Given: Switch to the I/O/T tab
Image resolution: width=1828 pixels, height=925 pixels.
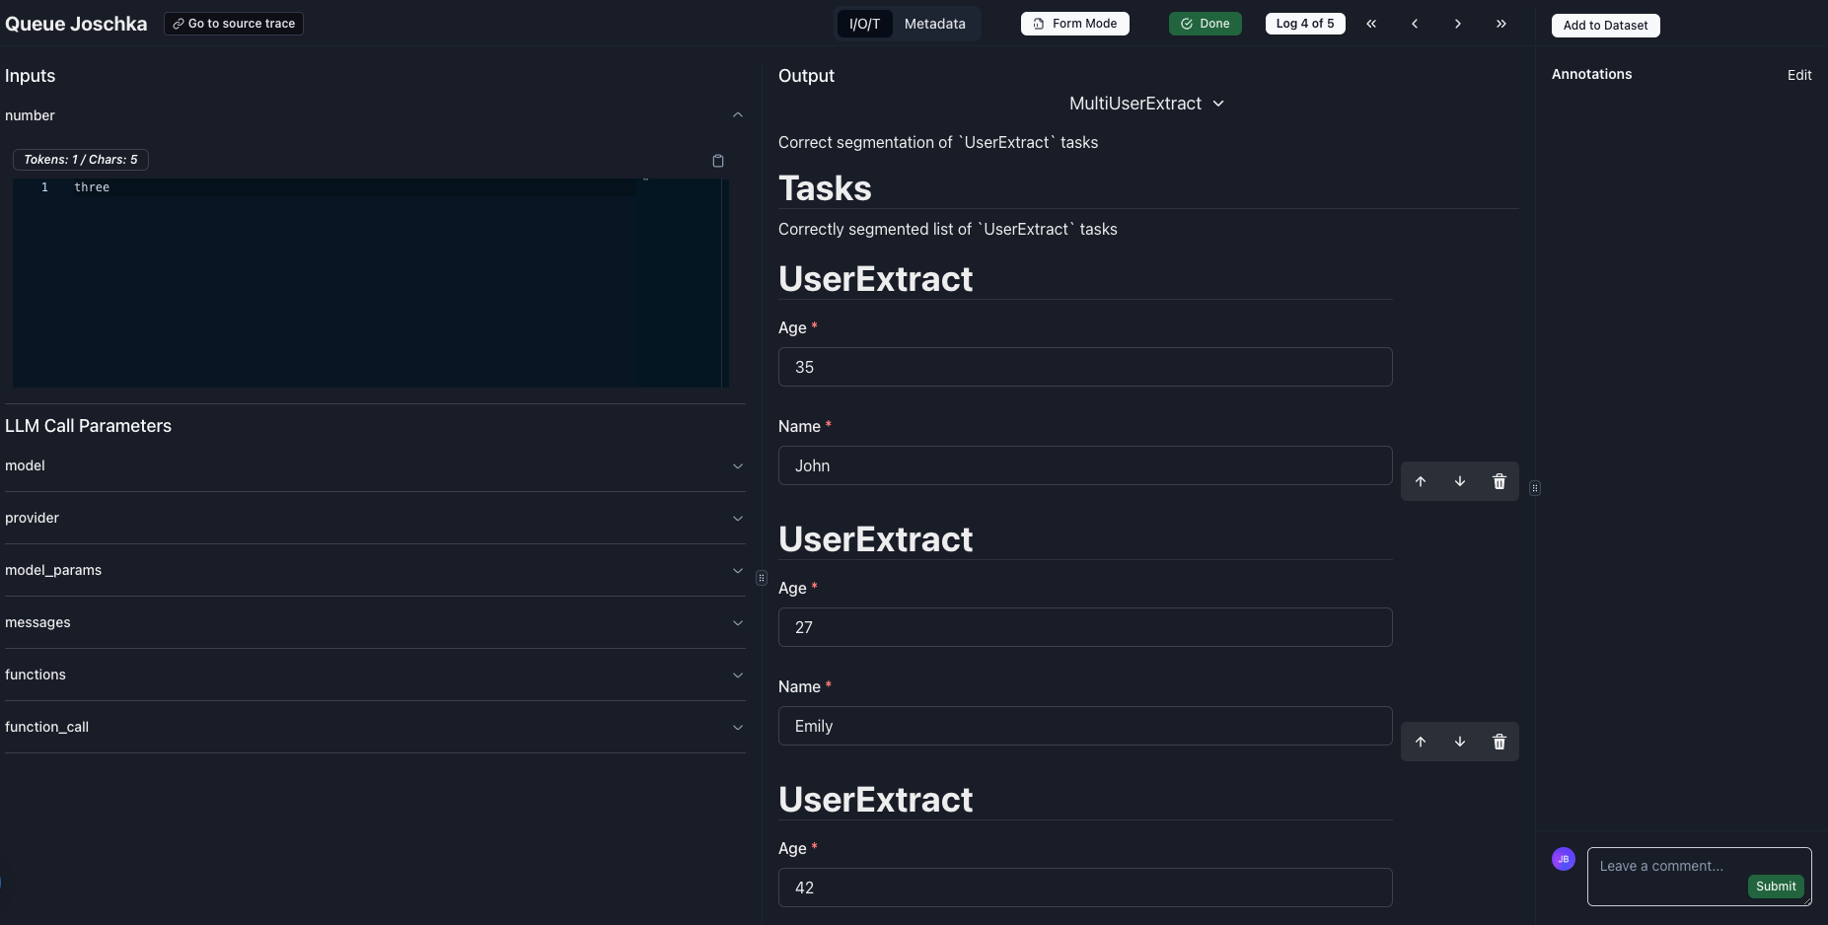Looking at the screenshot, I should (863, 24).
